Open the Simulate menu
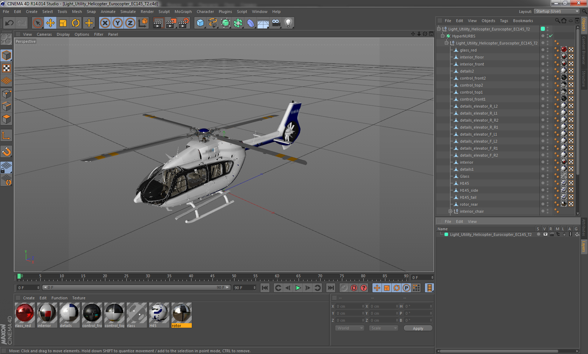 [128, 12]
